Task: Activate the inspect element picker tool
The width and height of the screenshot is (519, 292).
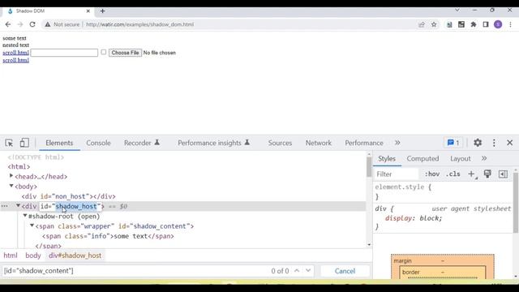Action: pos(9,143)
